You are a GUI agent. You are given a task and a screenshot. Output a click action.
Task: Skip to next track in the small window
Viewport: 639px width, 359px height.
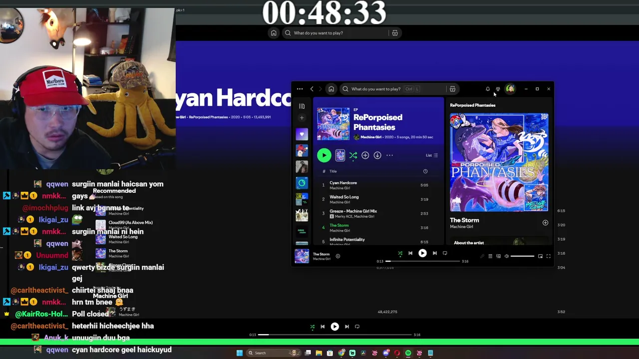point(434,253)
